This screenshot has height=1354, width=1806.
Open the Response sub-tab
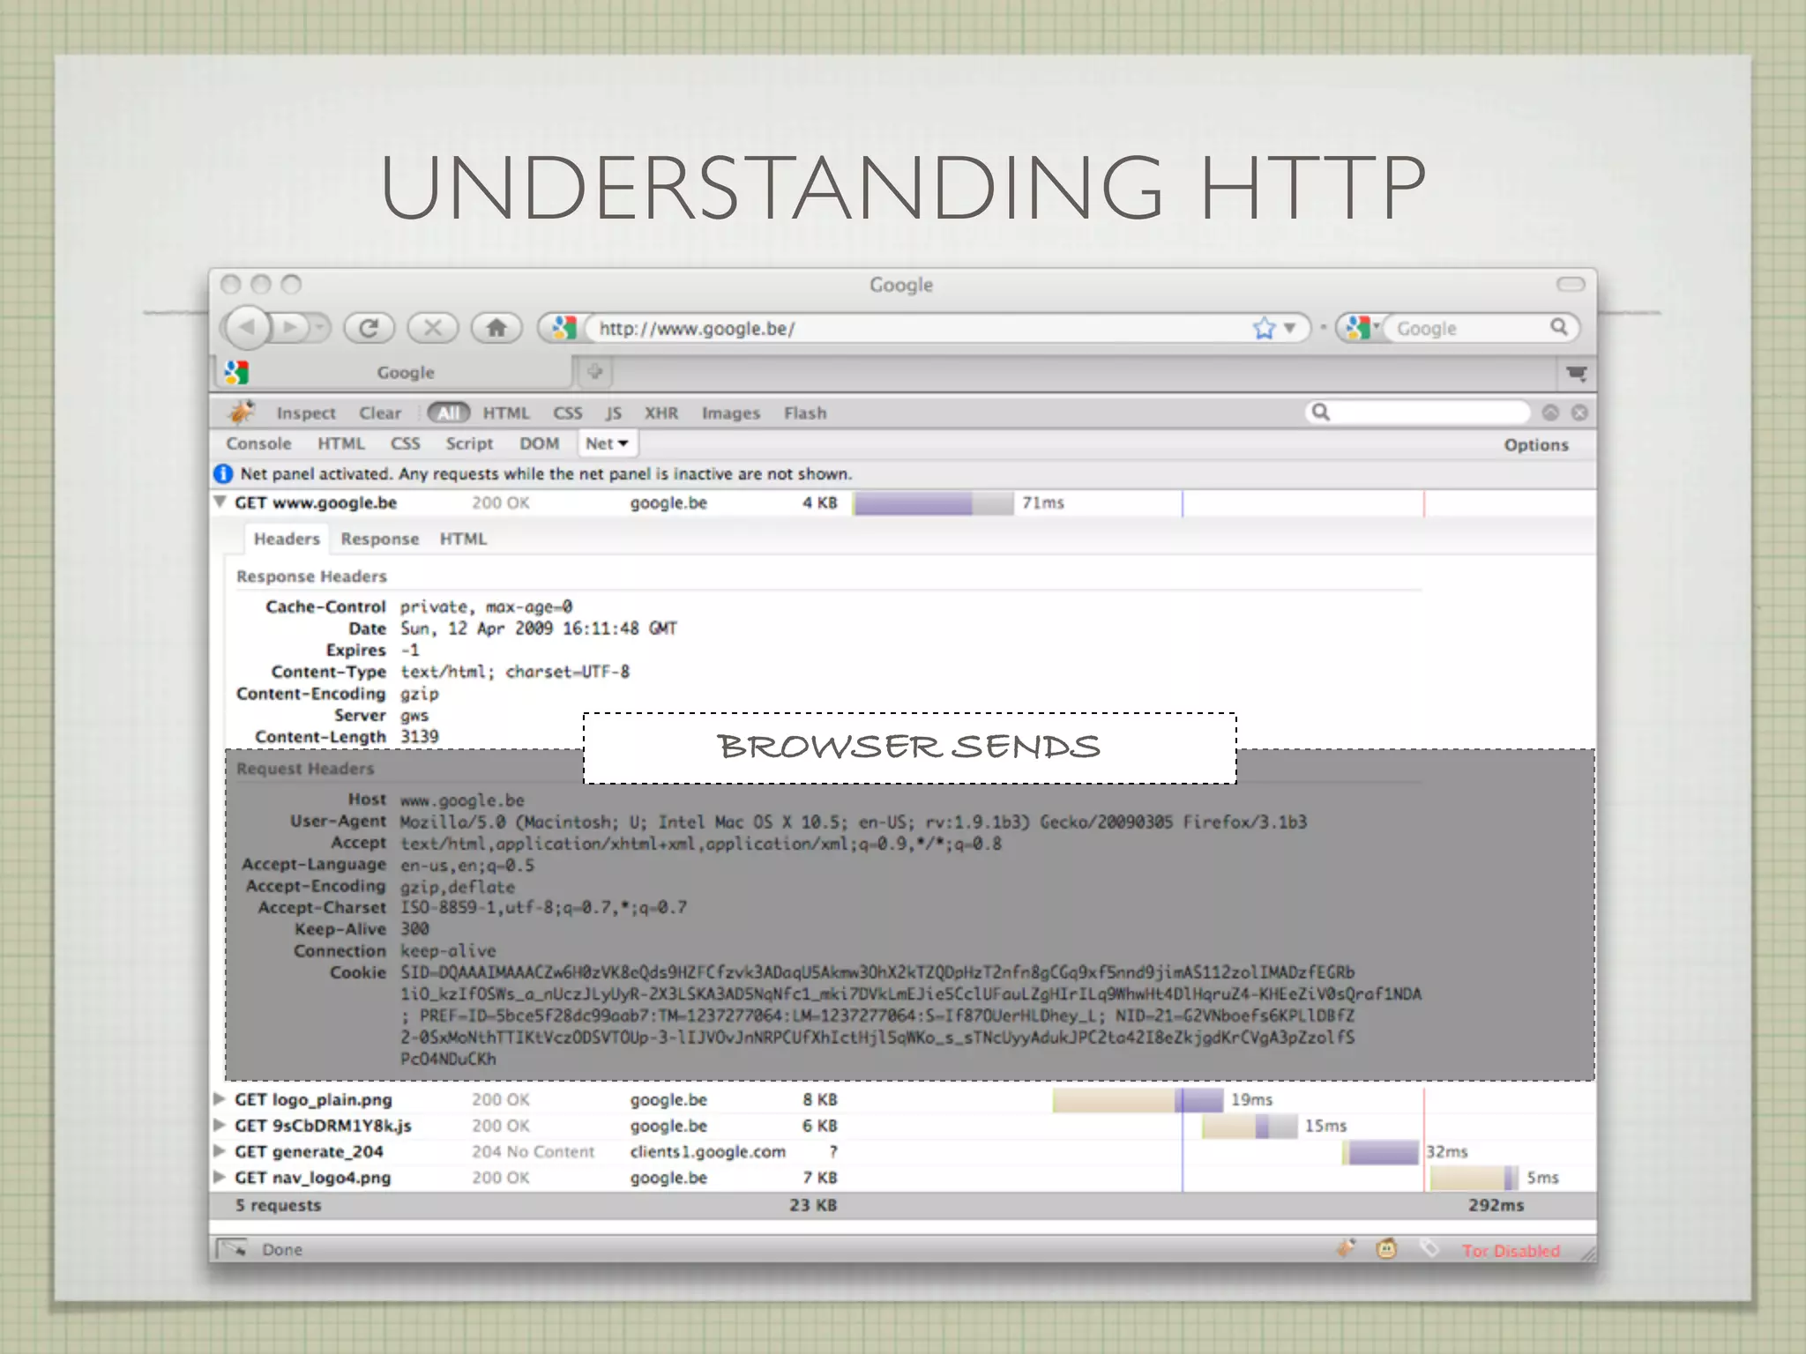[380, 539]
